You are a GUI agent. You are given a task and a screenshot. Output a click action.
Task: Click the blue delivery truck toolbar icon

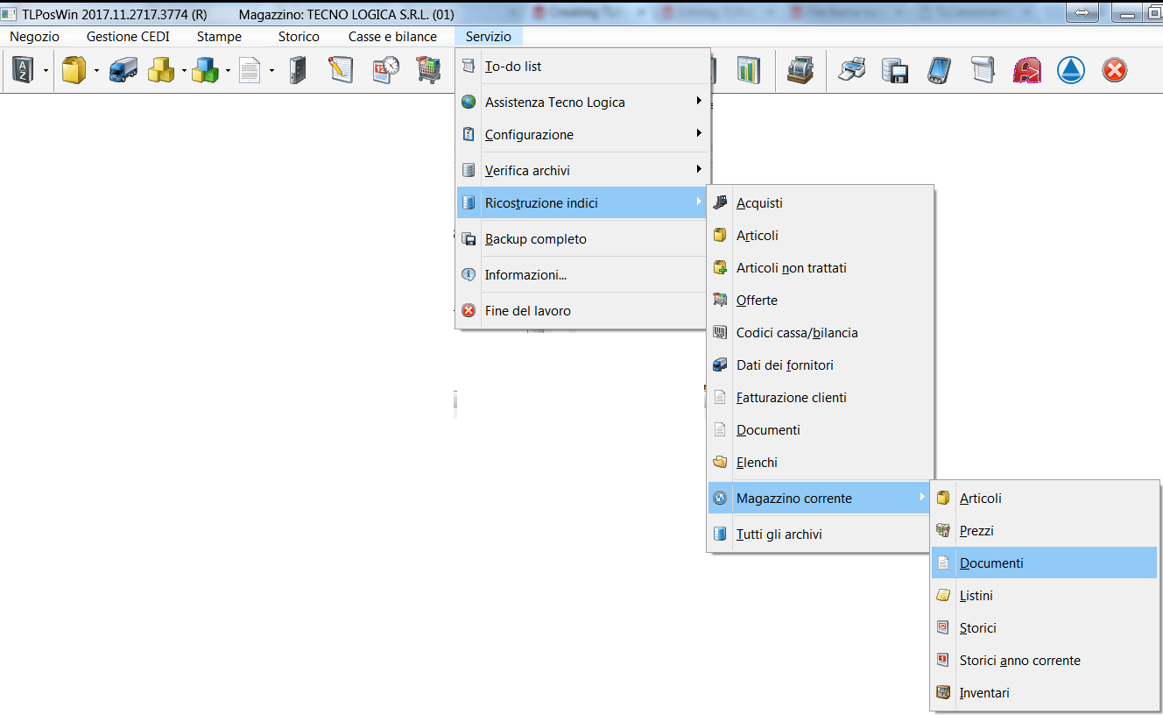123,71
